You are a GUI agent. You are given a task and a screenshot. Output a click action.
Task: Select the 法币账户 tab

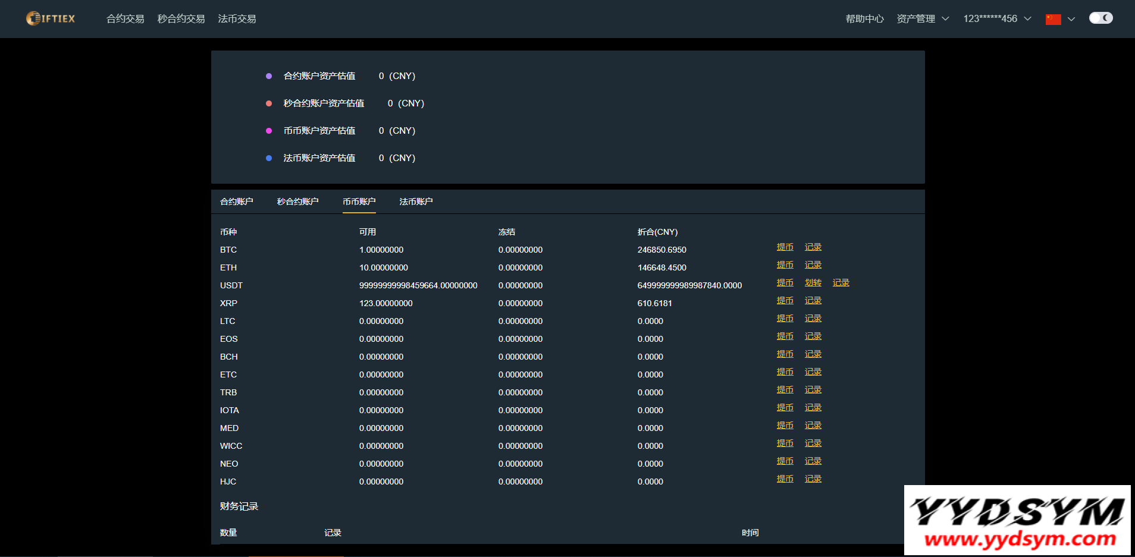[x=416, y=202]
